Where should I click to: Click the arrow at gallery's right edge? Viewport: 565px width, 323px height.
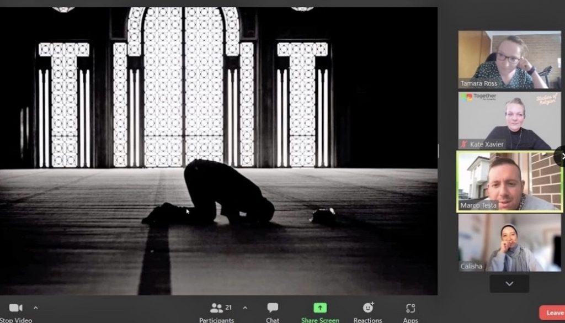click(562, 156)
